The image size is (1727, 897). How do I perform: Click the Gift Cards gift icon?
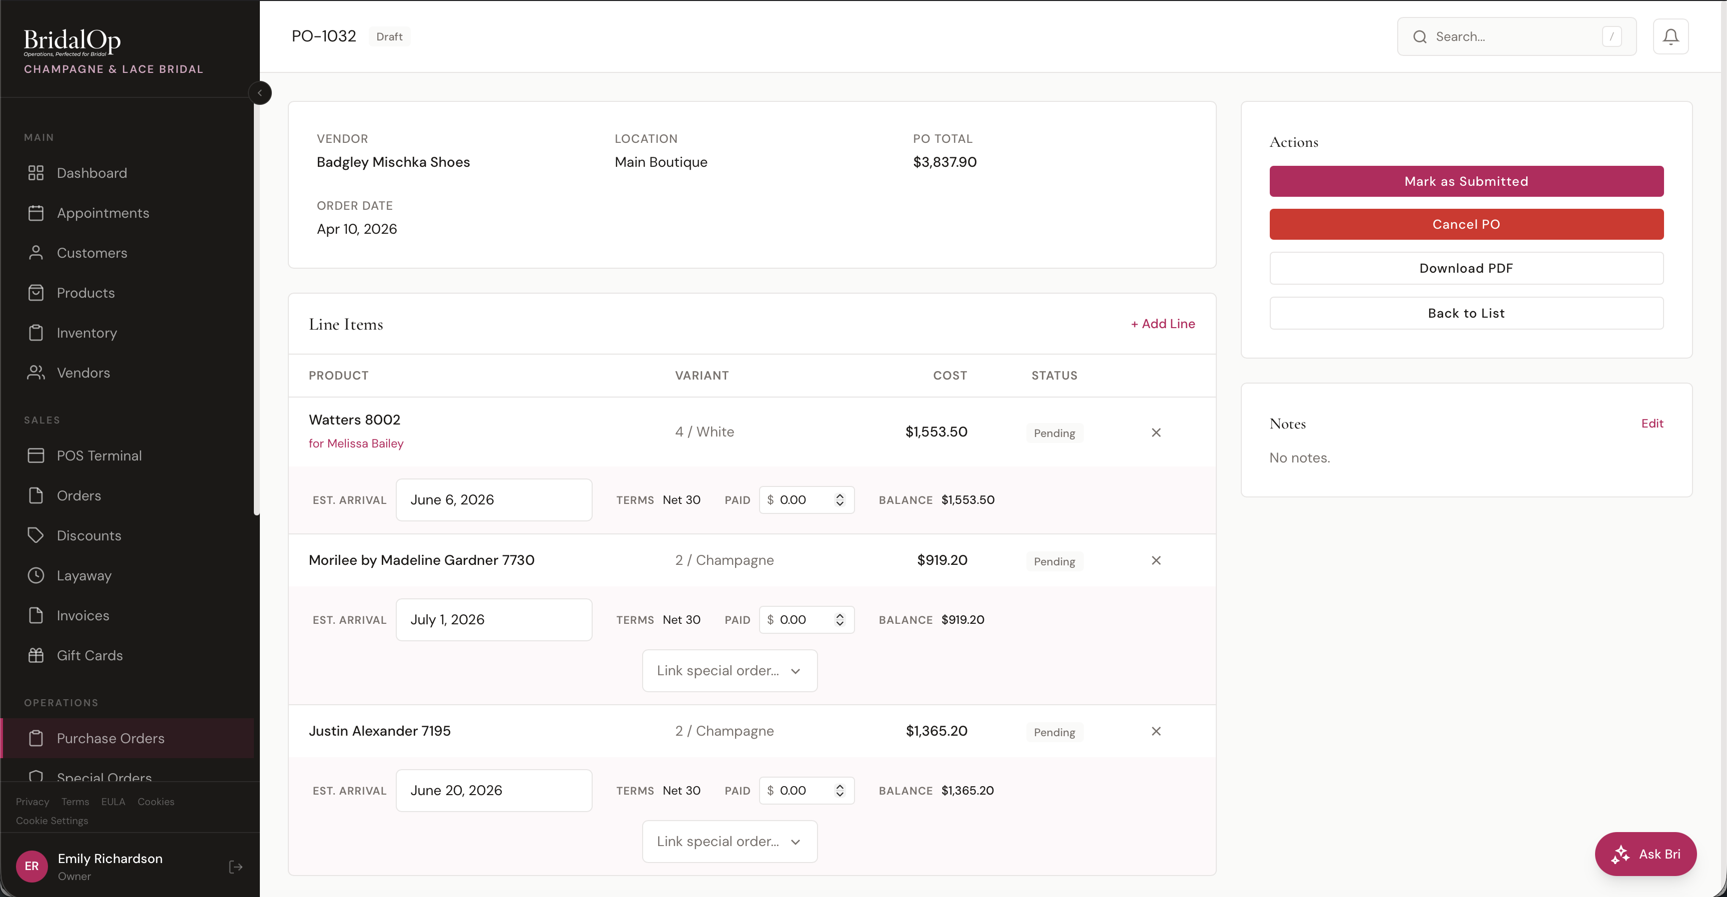click(x=35, y=655)
